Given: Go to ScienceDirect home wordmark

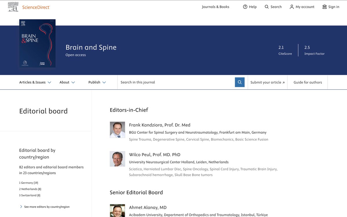Looking at the screenshot, I should click(36, 7).
